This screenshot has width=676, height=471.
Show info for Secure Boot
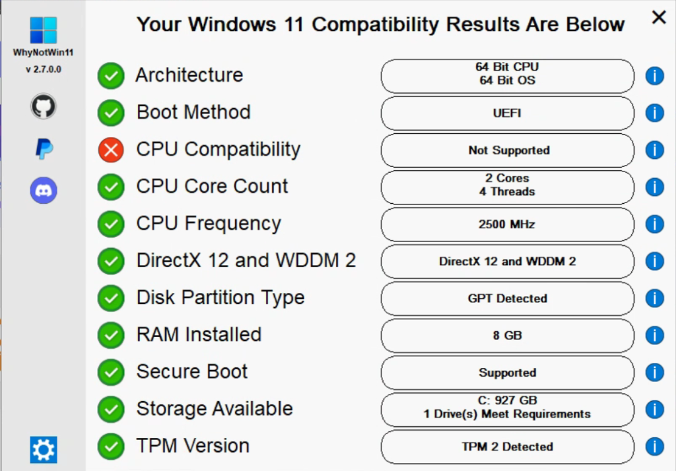pos(654,372)
